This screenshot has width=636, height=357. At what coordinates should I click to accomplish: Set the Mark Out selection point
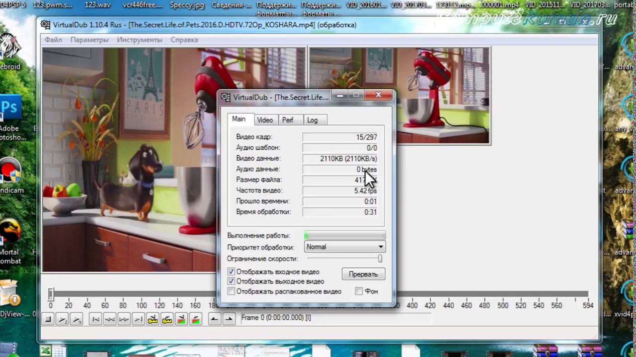[x=229, y=319]
